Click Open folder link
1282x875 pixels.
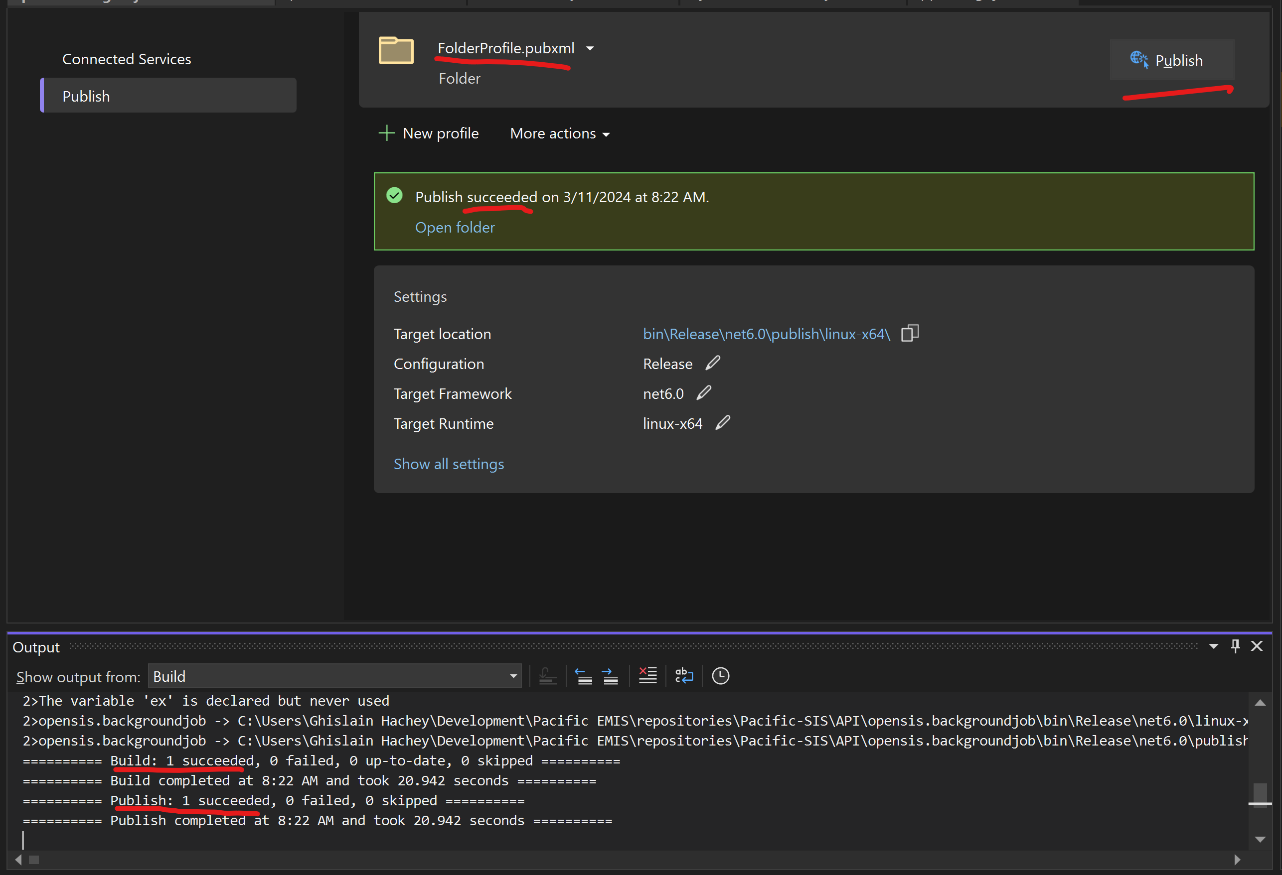click(455, 228)
